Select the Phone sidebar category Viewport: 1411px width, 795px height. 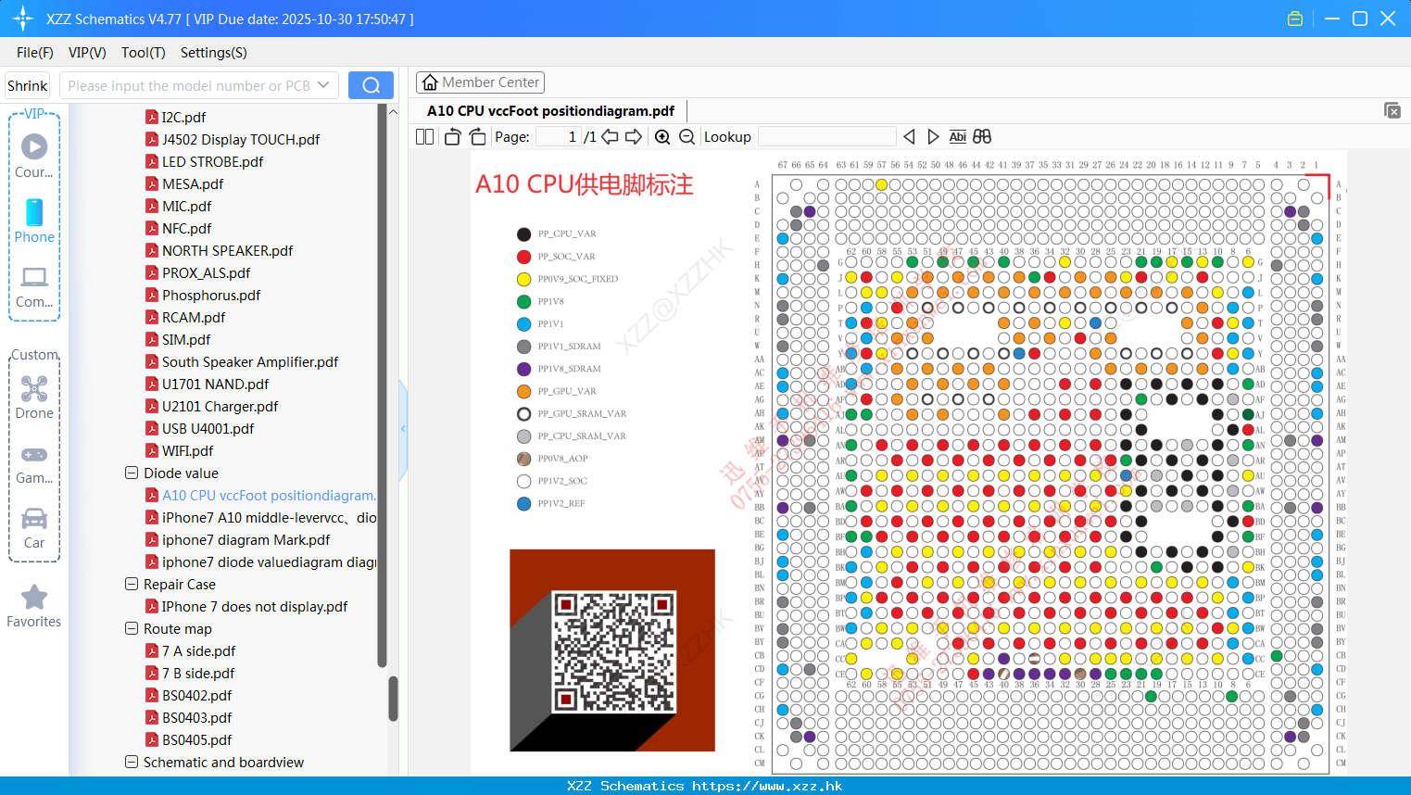[x=34, y=221]
